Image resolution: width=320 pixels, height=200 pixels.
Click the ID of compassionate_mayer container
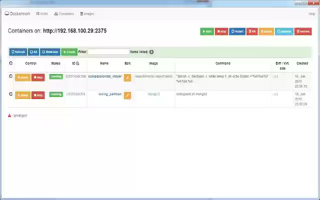[x=75, y=76]
